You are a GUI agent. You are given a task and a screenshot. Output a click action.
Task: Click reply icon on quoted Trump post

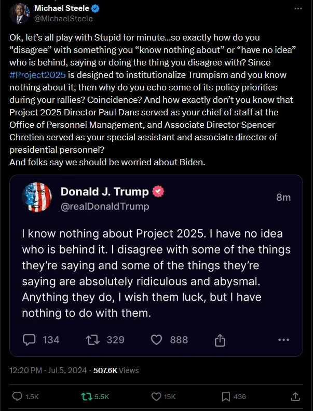(x=29, y=340)
